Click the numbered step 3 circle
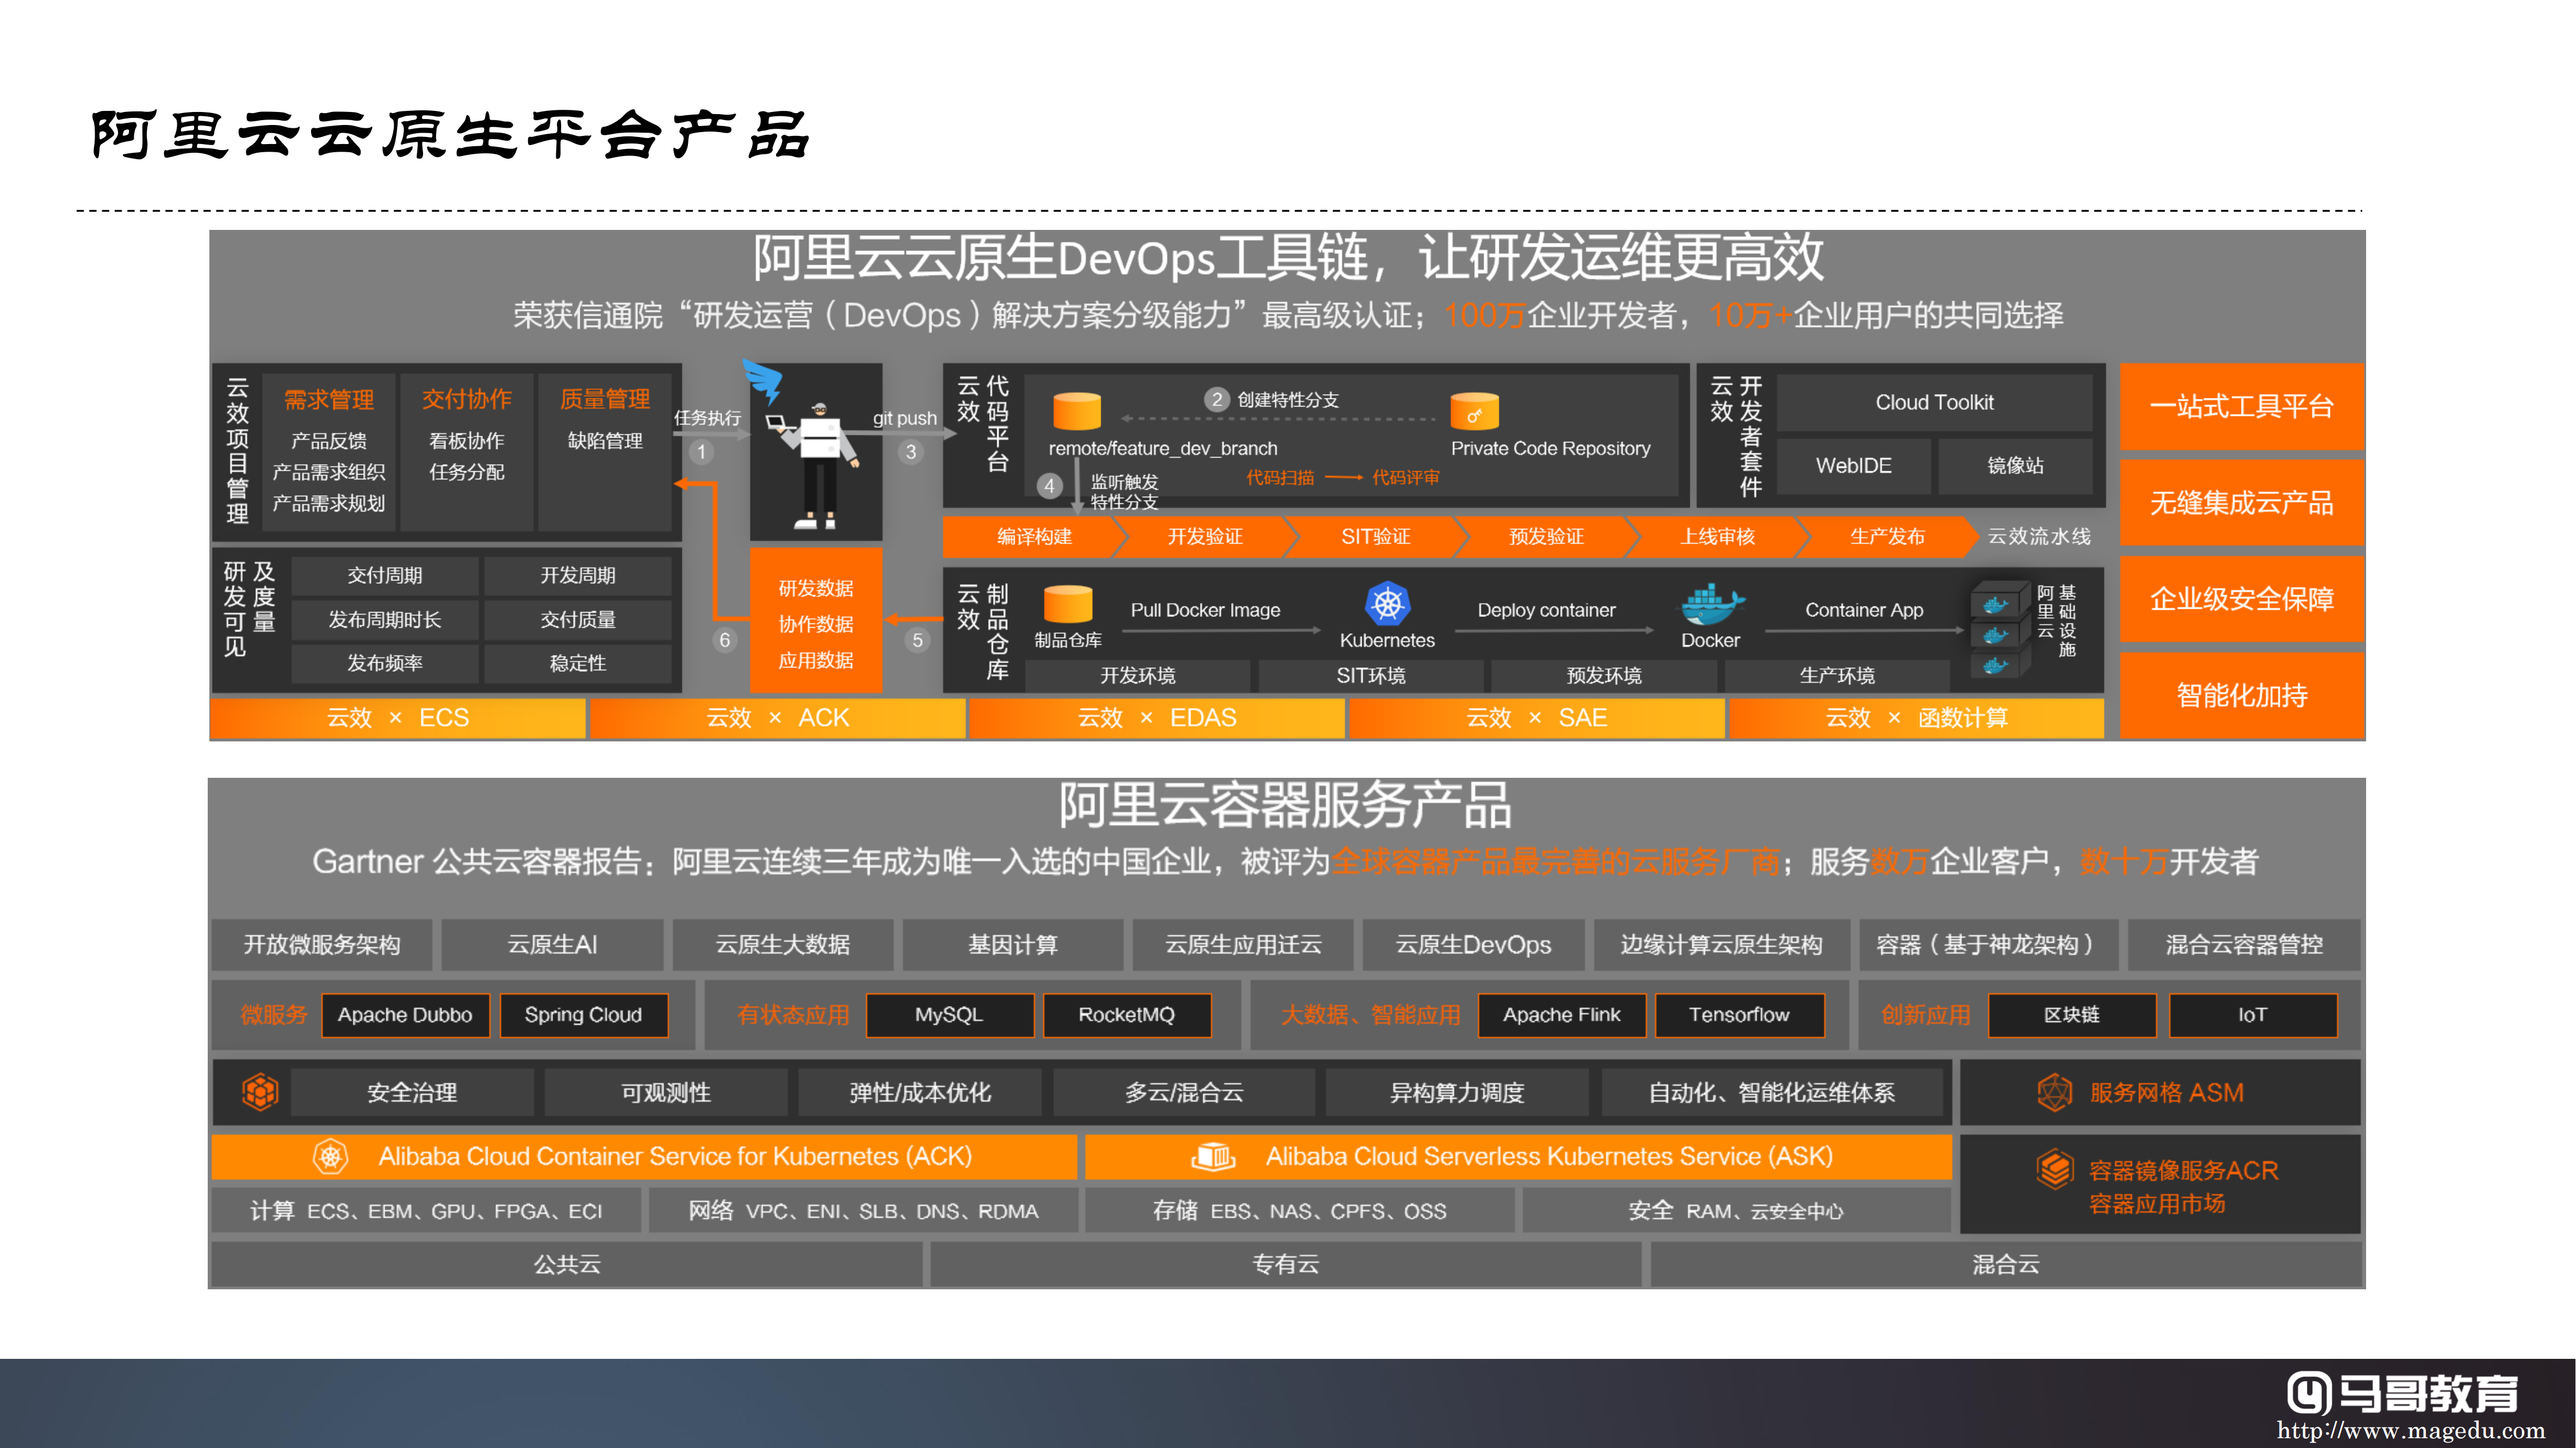 coord(910,452)
